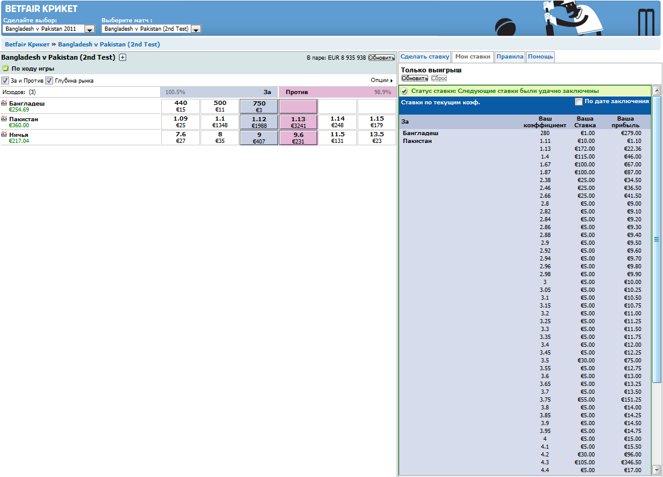The height and width of the screenshot is (477, 663).
Task: Back Бангладеш at odds 500
Action: (220, 106)
